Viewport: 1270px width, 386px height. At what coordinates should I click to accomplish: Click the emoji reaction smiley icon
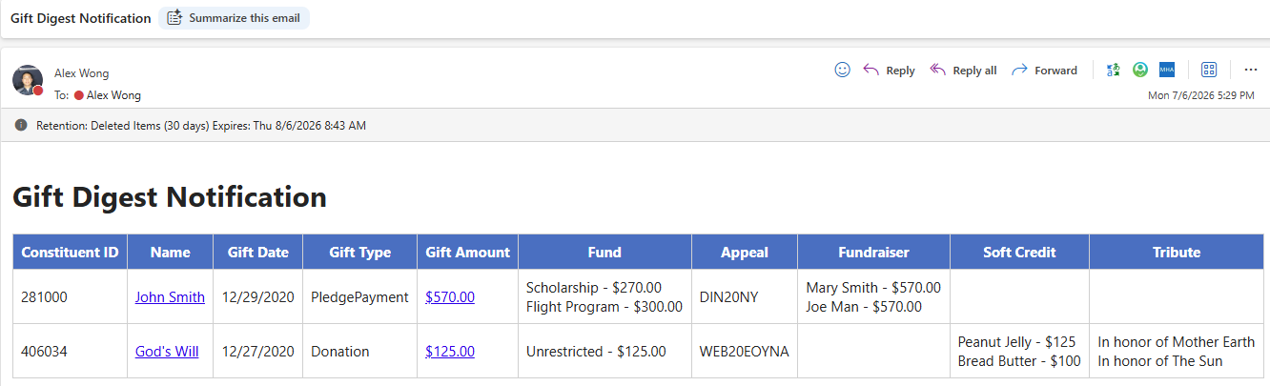pos(842,70)
